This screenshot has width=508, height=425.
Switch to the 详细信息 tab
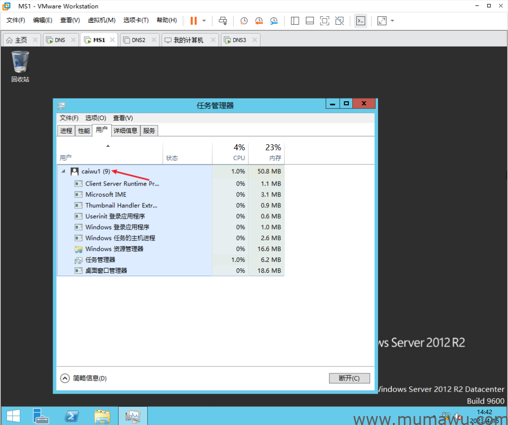click(126, 130)
